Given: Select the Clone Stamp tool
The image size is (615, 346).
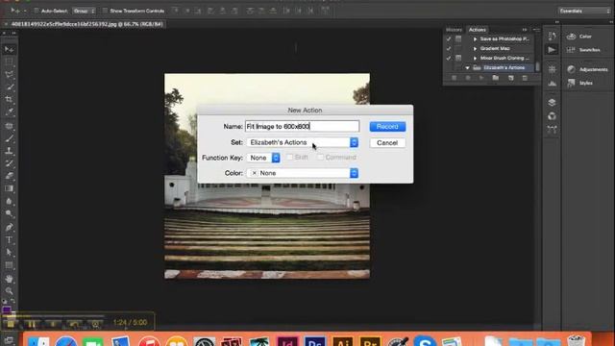Looking at the screenshot, I should [9, 151].
